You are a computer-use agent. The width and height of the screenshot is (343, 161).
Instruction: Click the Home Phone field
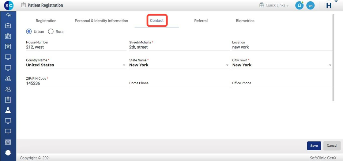pyautogui.click(x=179, y=83)
